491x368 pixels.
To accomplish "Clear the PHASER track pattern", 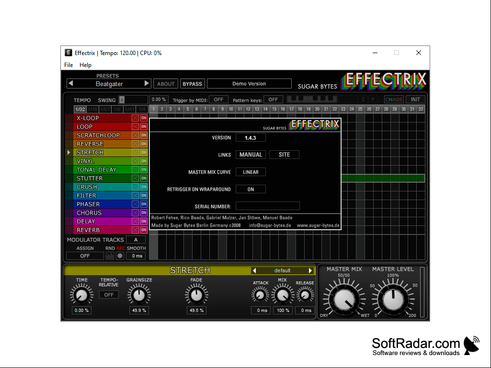I will click(x=135, y=204).
